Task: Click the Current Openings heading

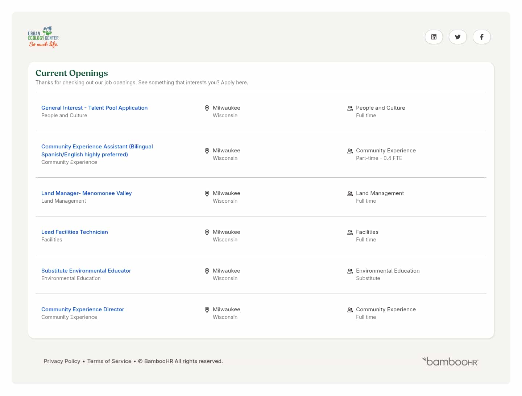Action: 72,73
